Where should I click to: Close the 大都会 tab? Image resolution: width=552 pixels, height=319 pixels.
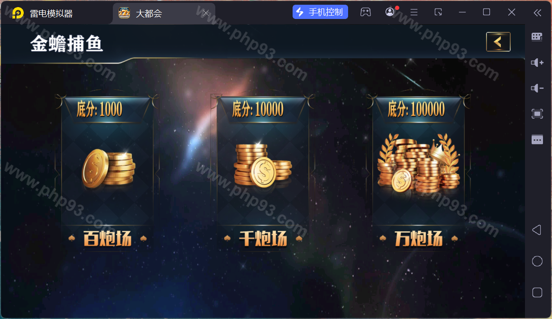tap(206, 13)
